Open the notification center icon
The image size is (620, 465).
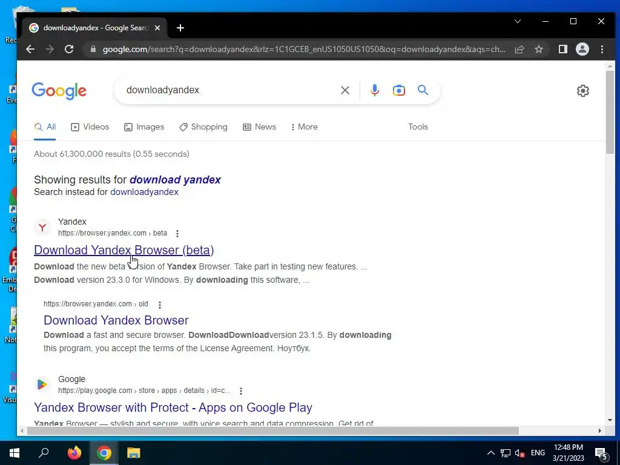[x=601, y=454]
